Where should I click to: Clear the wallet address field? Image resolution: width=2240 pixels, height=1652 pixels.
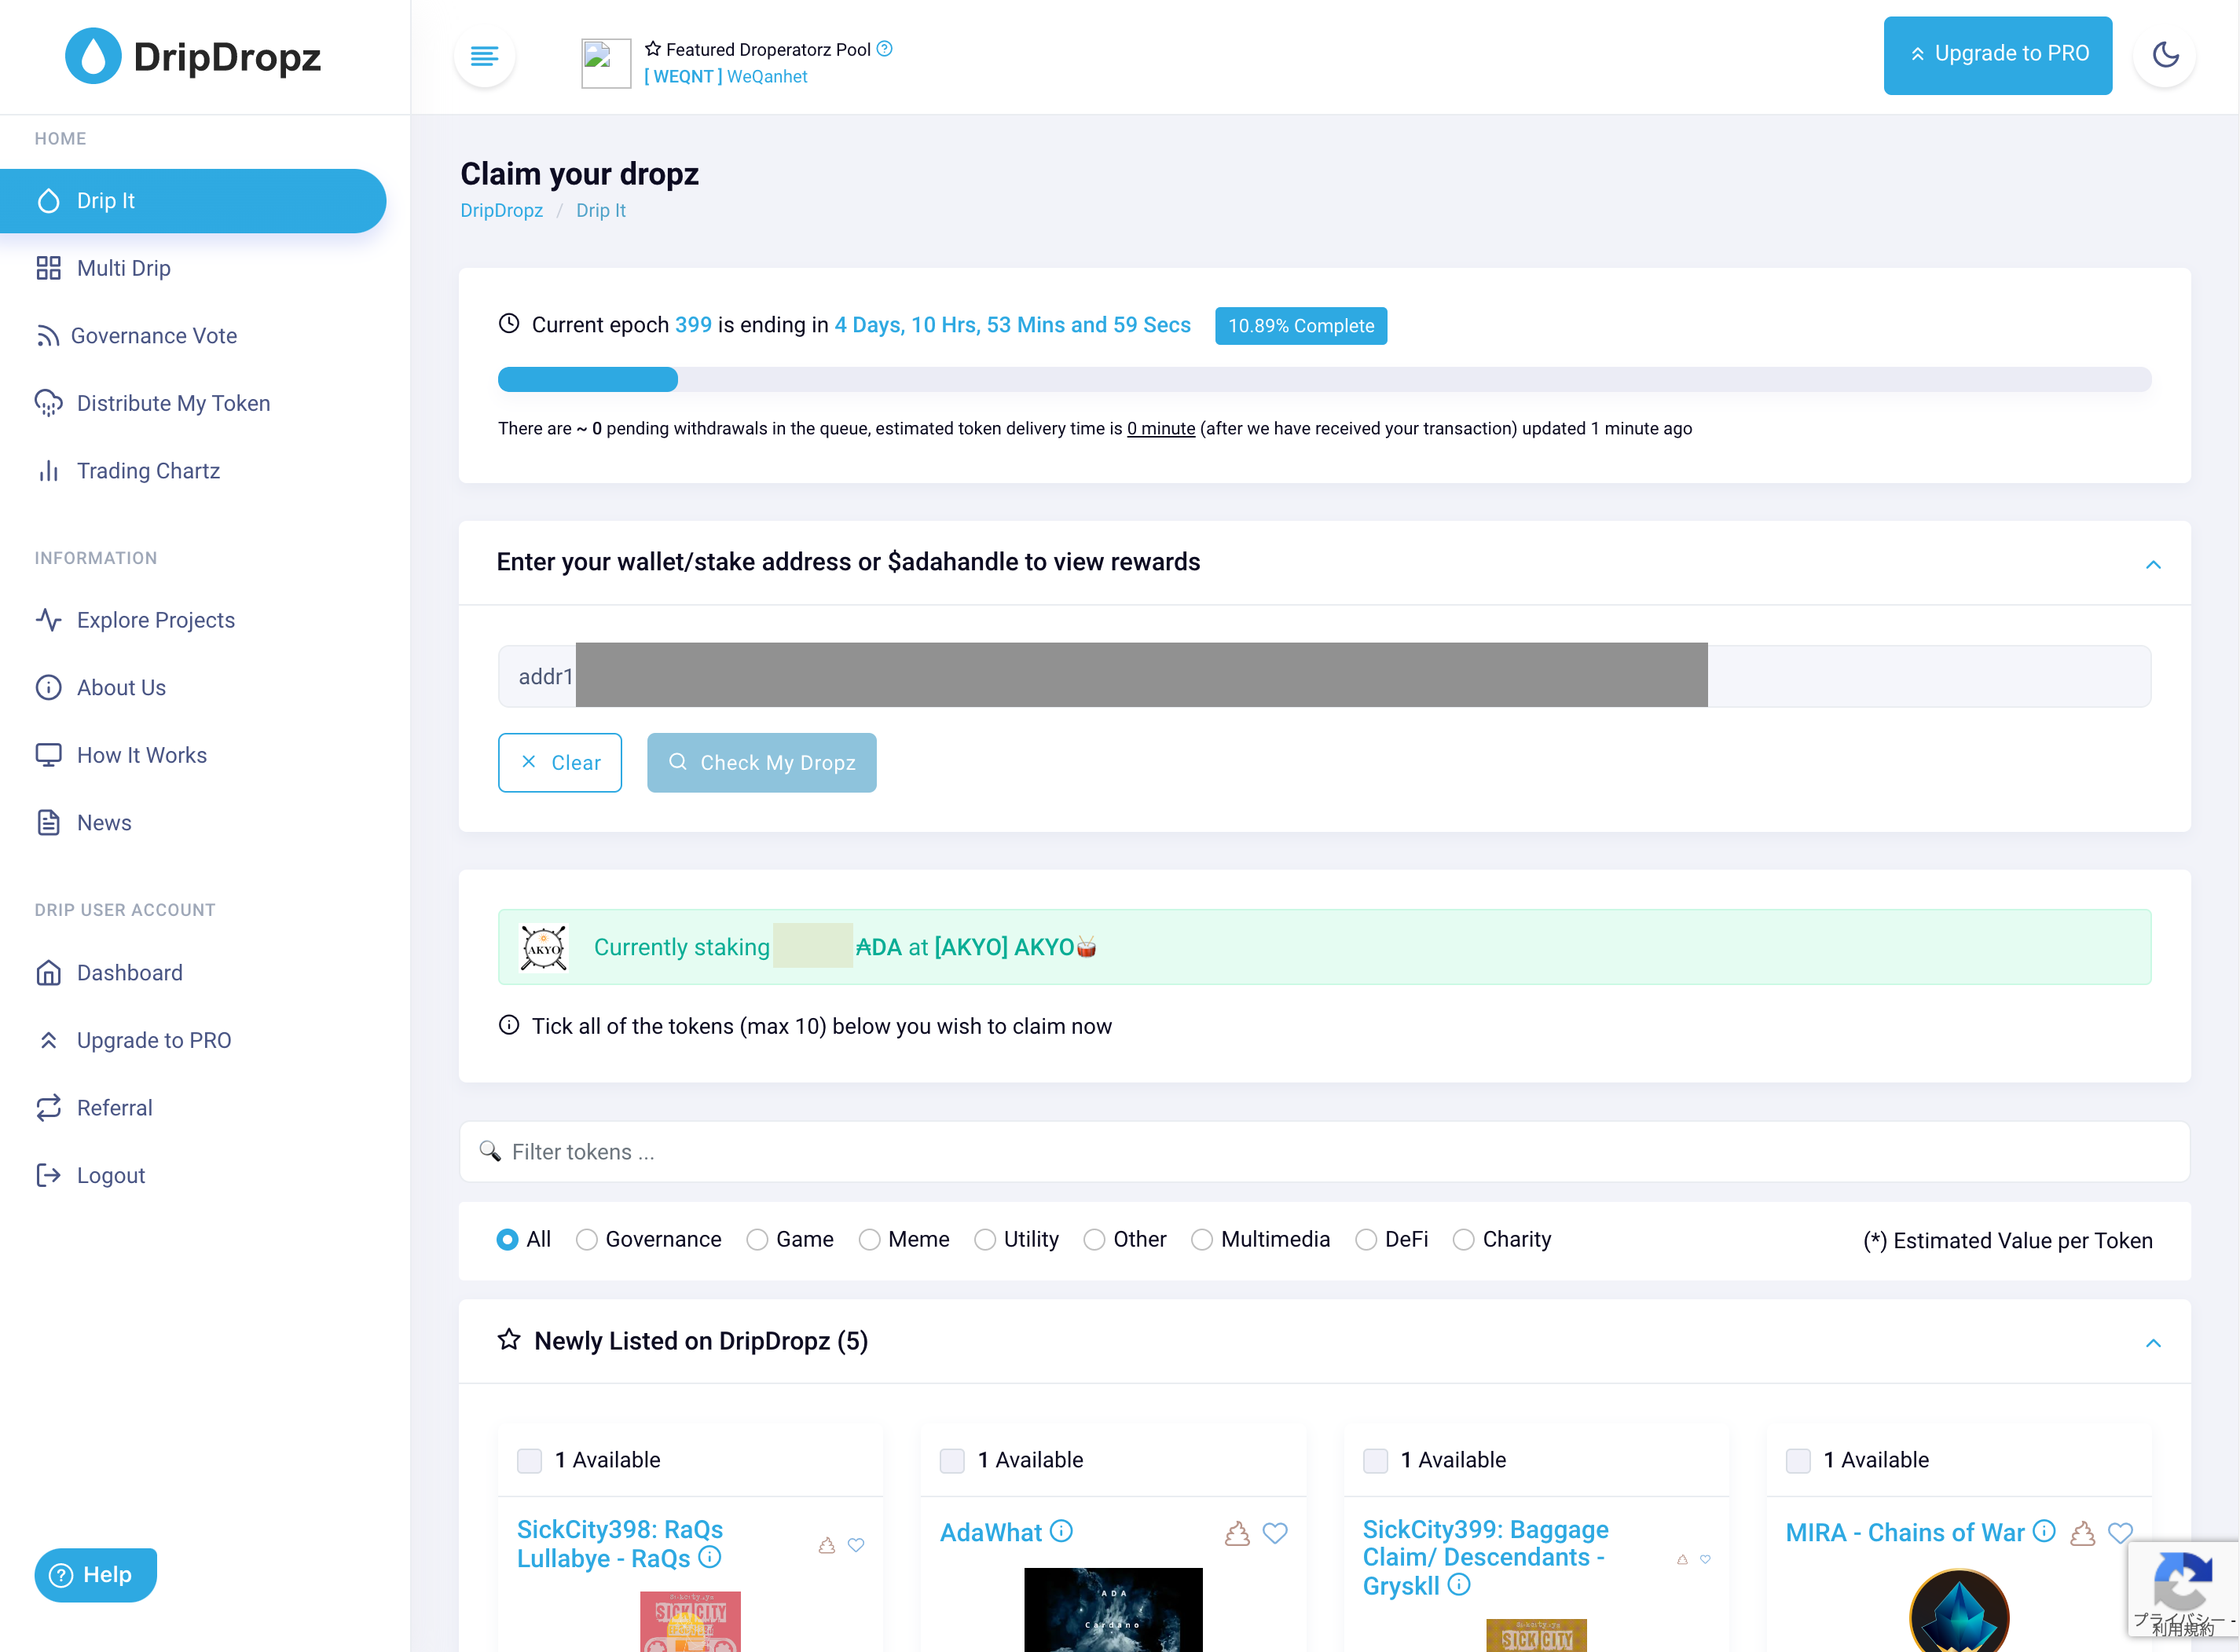click(x=560, y=762)
